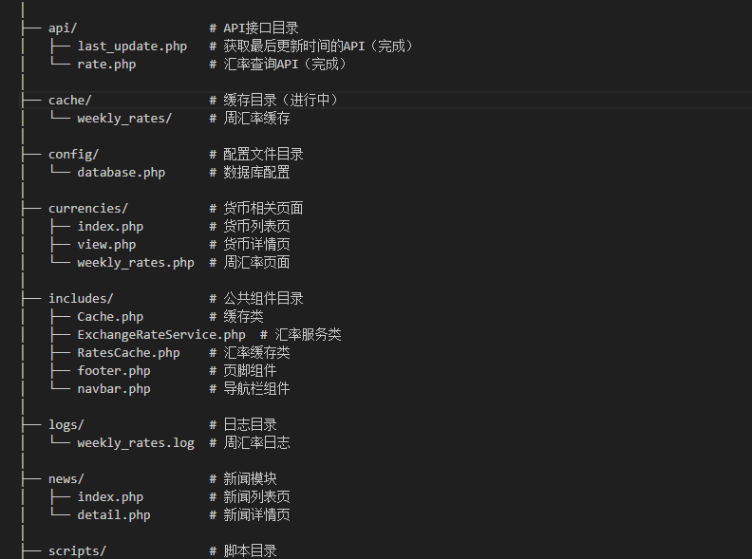Screen dimensions: 752x559
Task: Click on 'footer.php'
Action: tap(114, 371)
